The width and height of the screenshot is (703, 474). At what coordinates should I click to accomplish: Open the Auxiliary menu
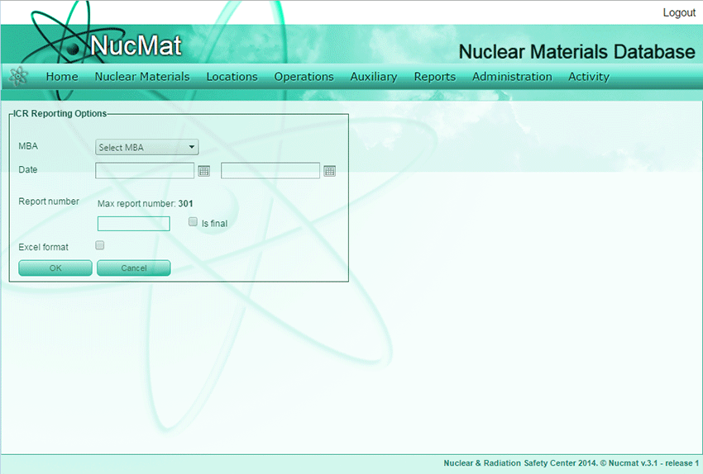point(373,77)
